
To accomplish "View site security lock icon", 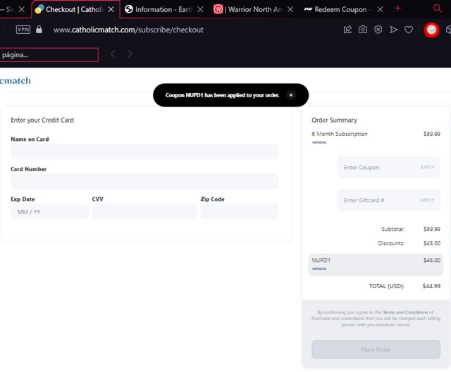I will pos(39,30).
